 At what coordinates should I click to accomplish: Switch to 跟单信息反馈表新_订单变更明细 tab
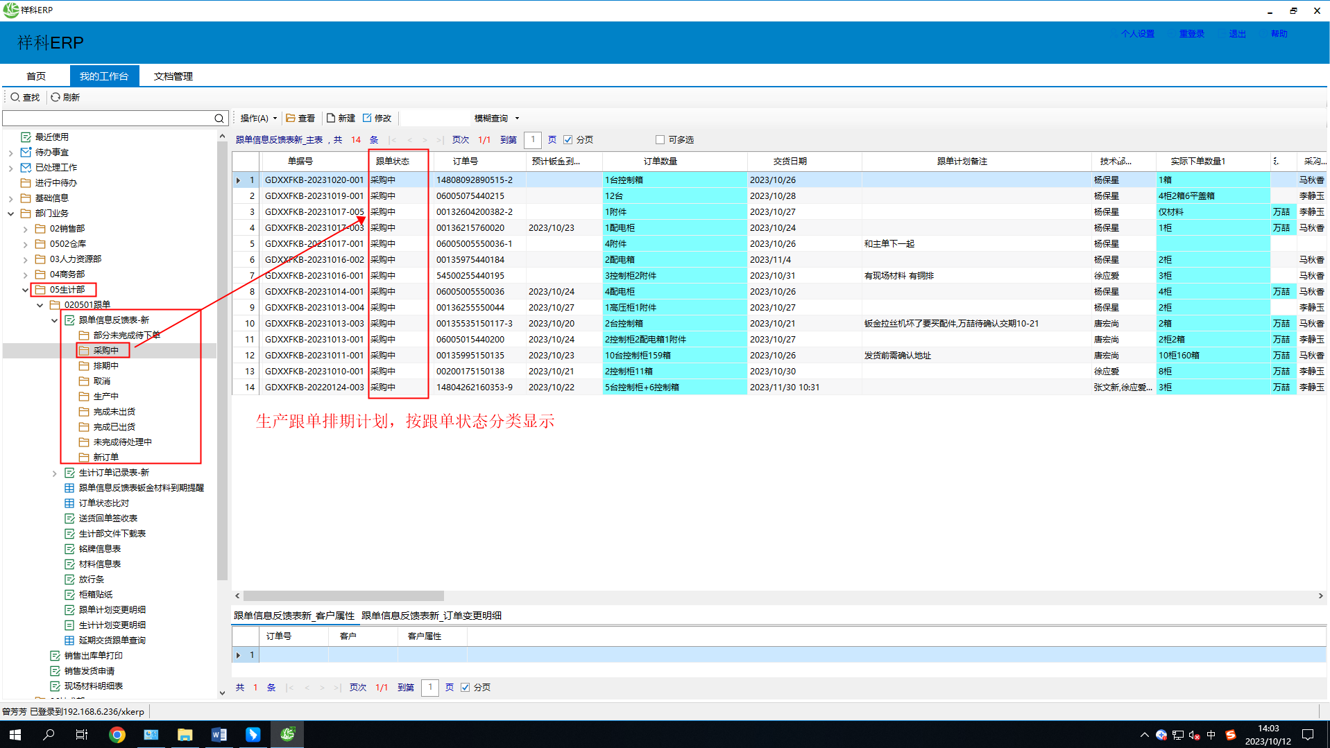coord(431,616)
